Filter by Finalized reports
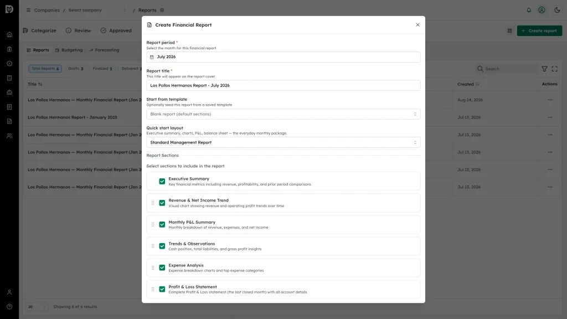 click(102, 69)
